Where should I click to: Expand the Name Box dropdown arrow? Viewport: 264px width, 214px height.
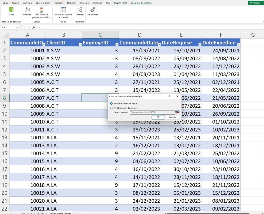coord(17,27)
